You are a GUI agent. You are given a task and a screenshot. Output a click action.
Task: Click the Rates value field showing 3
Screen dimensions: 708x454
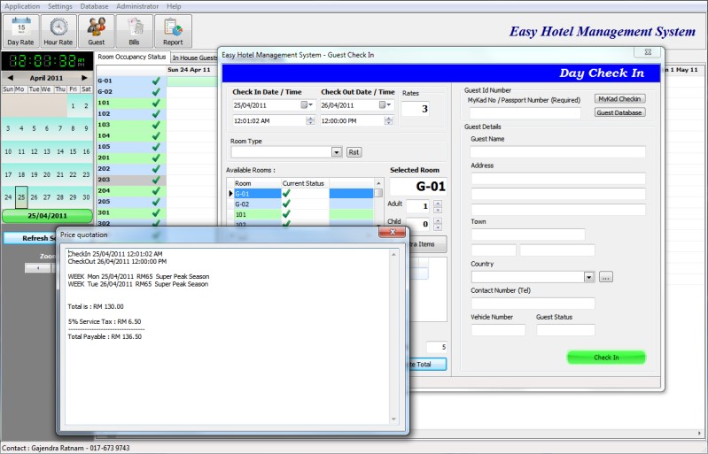click(x=415, y=109)
